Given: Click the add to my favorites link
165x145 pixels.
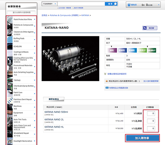Looking at the screenshot, I should (151, 81).
